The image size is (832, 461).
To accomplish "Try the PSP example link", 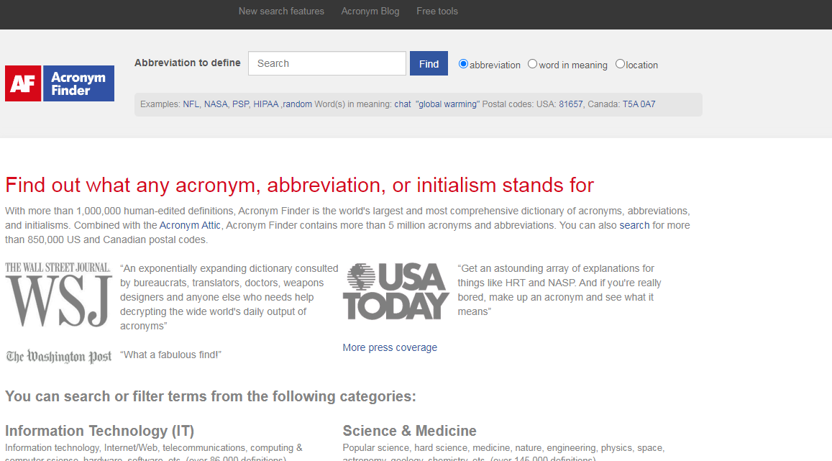I will pyautogui.click(x=240, y=104).
